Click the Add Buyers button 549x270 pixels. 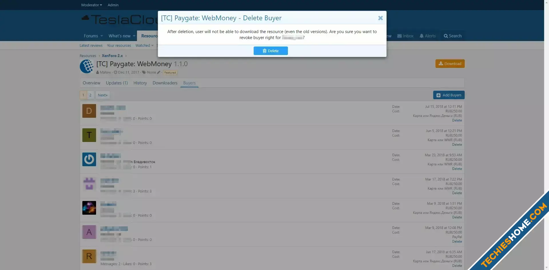[449, 95]
